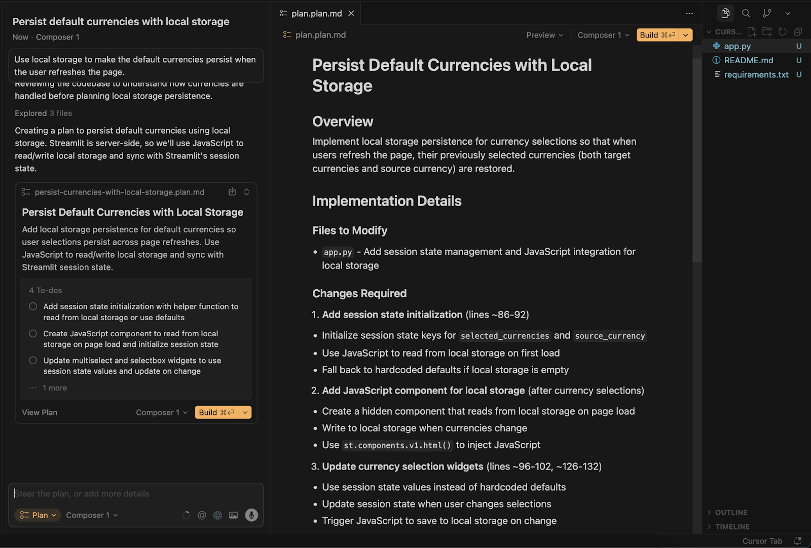Screen dimensions: 811x548
Task: Open the Plan mode dropdown
Action: pos(38,515)
